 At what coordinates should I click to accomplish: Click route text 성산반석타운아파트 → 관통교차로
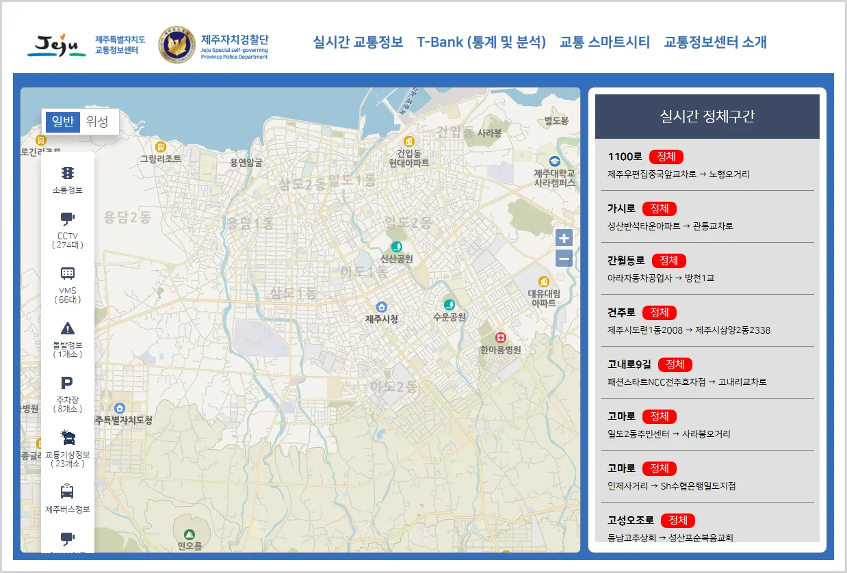coord(670,226)
